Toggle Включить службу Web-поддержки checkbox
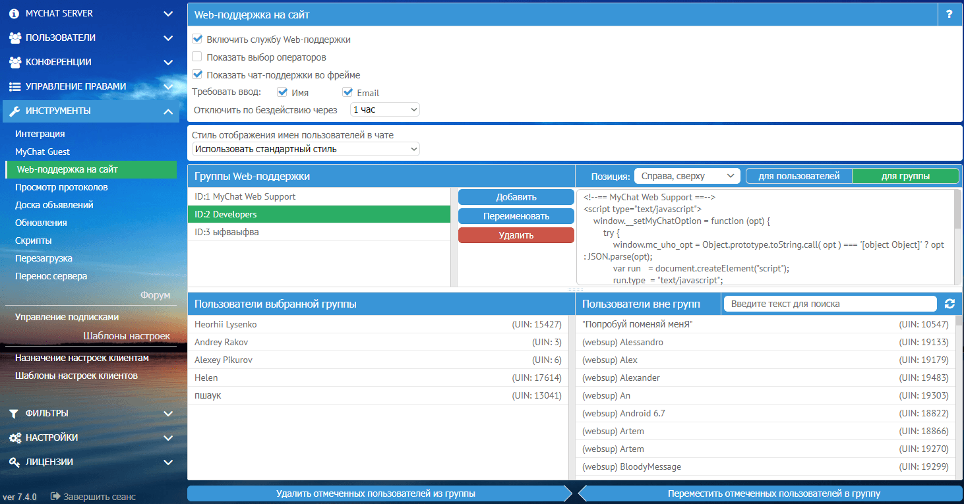Image resolution: width=964 pixels, height=504 pixels. [197, 40]
